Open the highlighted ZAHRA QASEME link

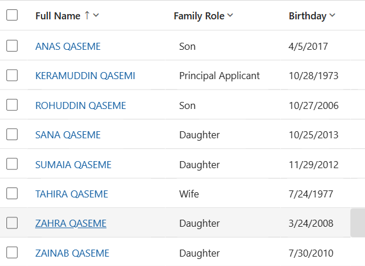click(x=71, y=223)
